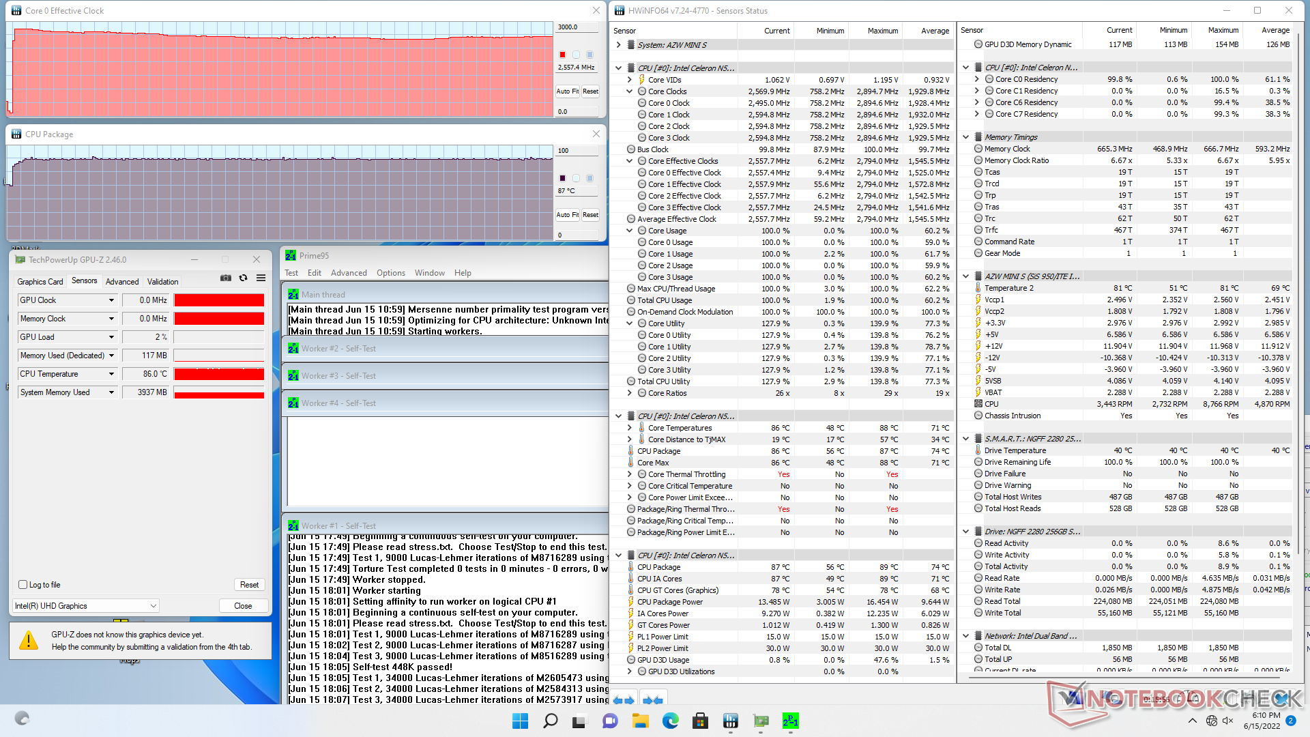The width and height of the screenshot is (1310, 737).
Task: Click Auto Fit in Core 0 Effective Clock graph
Action: pos(567,91)
